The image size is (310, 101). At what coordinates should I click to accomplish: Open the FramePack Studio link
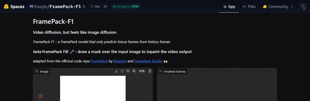148,61
